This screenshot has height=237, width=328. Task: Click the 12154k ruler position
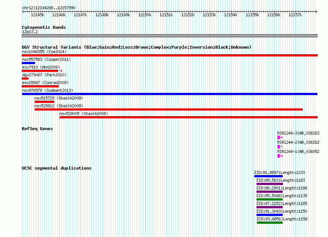click(x=231, y=15)
